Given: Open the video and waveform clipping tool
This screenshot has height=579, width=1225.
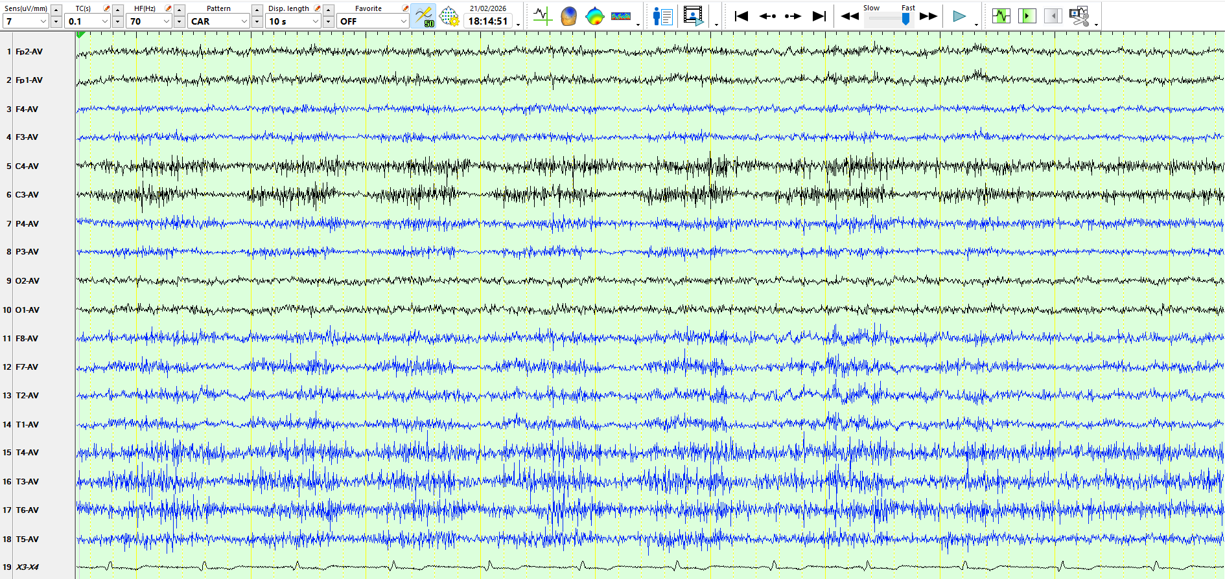Looking at the screenshot, I should click(x=1079, y=16).
